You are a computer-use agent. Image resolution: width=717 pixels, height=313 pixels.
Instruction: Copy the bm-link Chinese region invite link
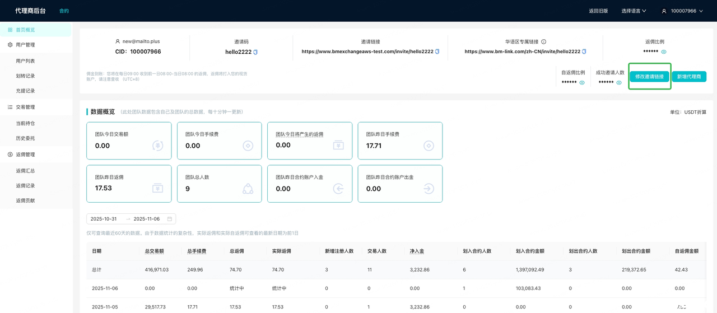point(584,52)
